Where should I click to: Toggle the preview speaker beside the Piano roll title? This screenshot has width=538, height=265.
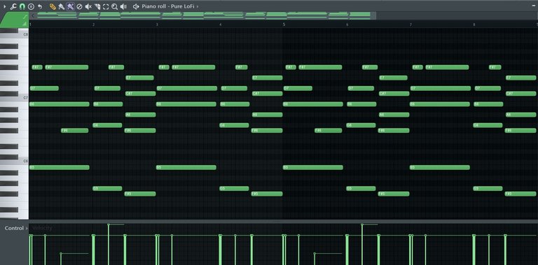click(136, 6)
